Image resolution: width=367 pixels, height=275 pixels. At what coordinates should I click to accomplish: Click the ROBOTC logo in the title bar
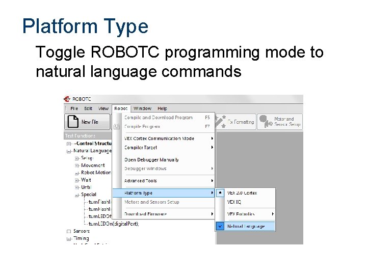pyautogui.click(x=67, y=99)
